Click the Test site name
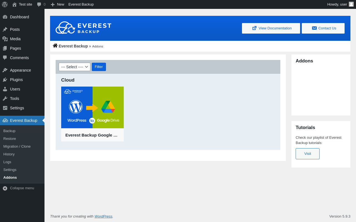The image size is (356, 222). click(26, 4)
